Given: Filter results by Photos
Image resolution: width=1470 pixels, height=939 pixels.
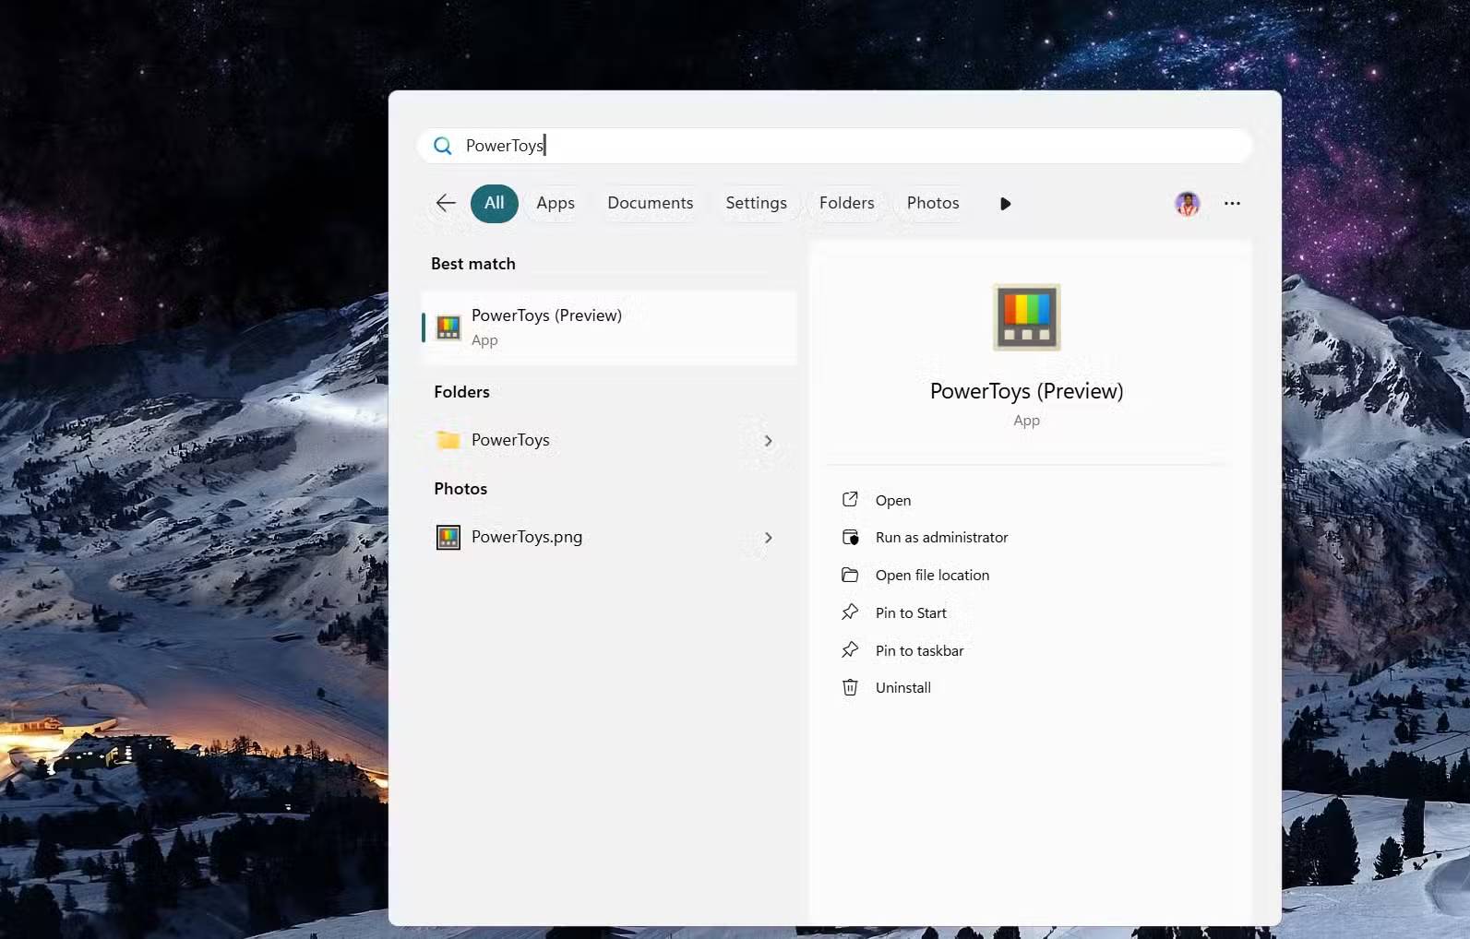Looking at the screenshot, I should 932,203.
